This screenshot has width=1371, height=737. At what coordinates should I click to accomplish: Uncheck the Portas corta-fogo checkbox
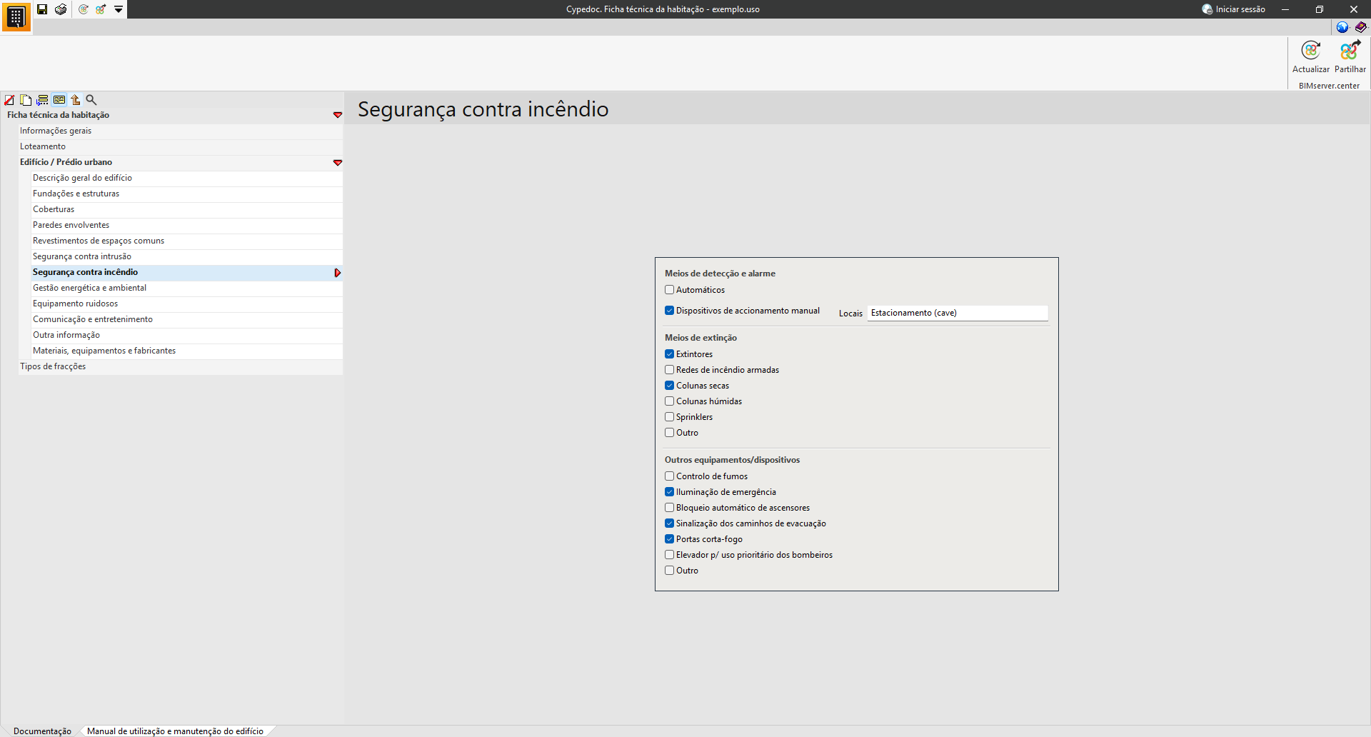670,539
